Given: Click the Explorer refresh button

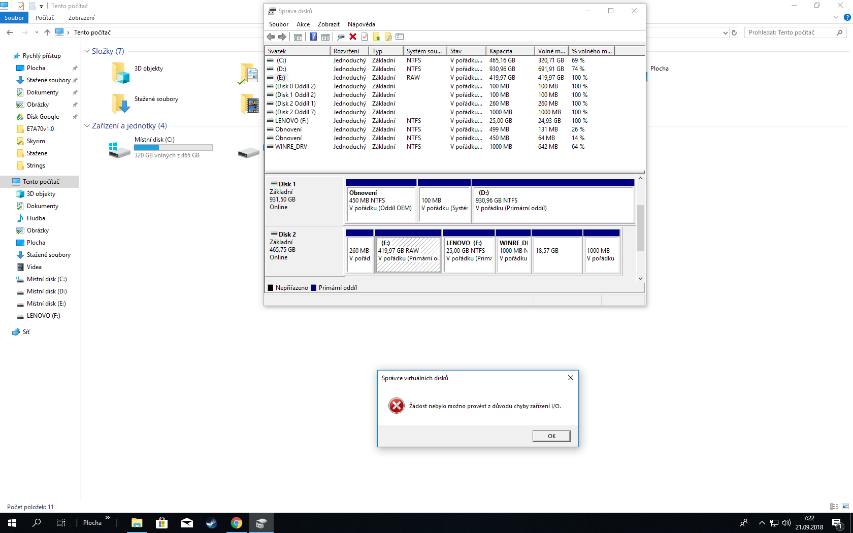Looking at the screenshot, I should click(x=734, y=32).
